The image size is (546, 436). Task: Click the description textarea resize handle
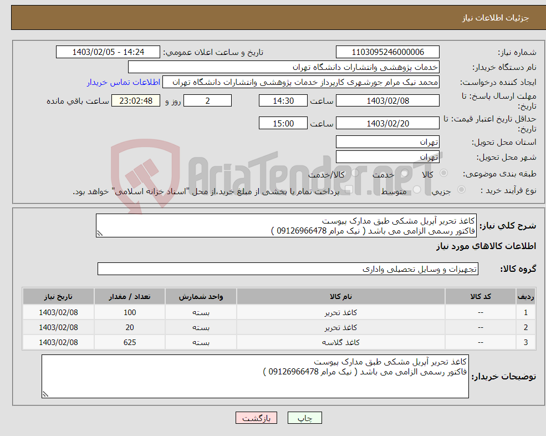(x=100, y=234)
